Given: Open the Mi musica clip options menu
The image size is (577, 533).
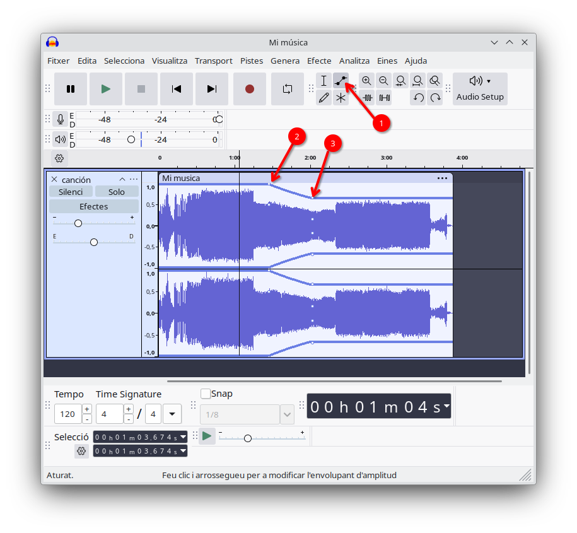Looking at the screenshot, I should [442, 178].
